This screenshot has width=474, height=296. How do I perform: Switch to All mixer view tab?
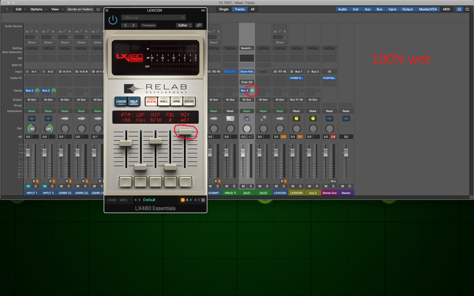(252, 9)
